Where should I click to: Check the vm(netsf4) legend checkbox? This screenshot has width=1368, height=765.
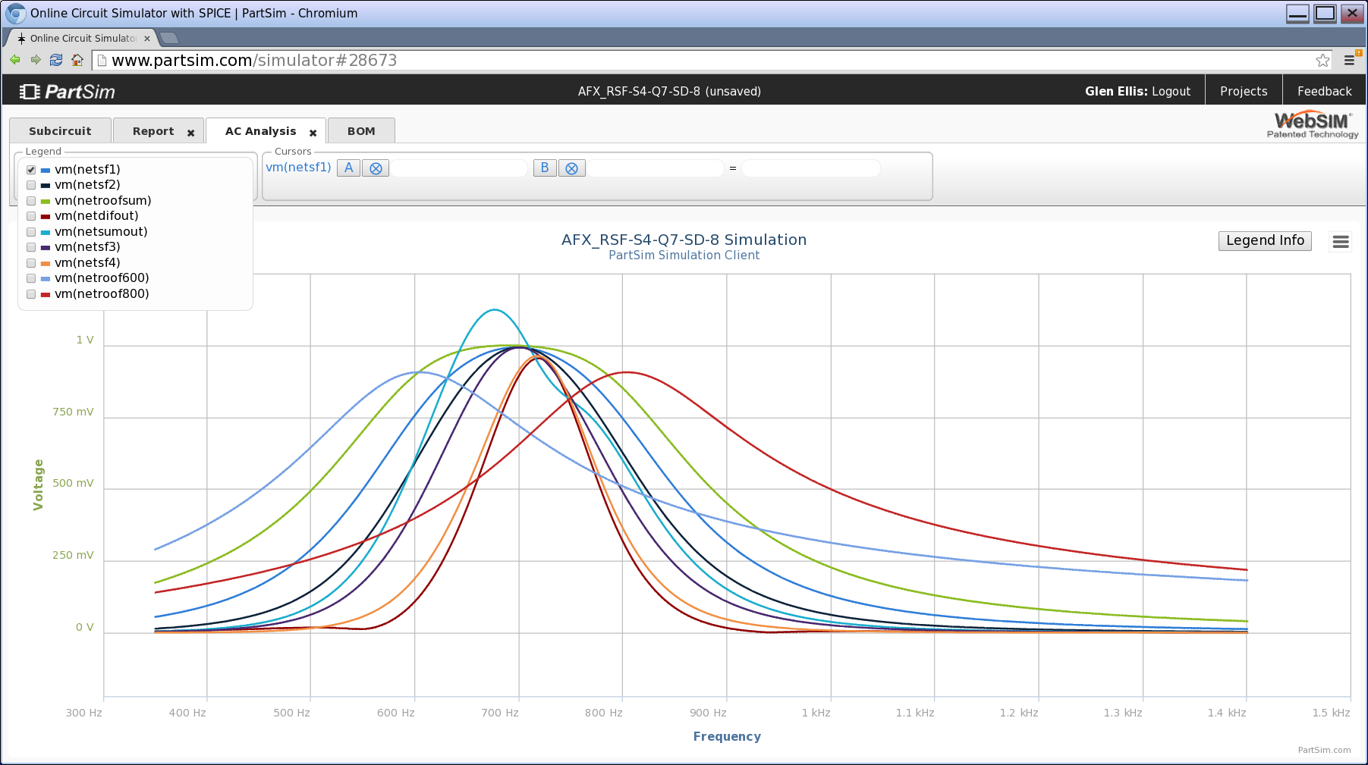coord(31,263)
